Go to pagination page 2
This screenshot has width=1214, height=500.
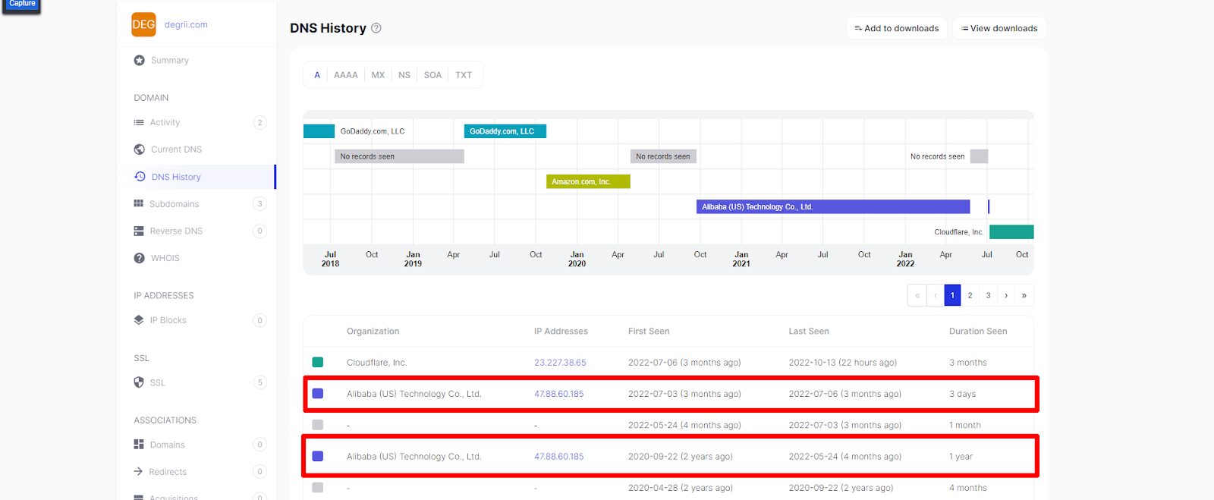970,295
